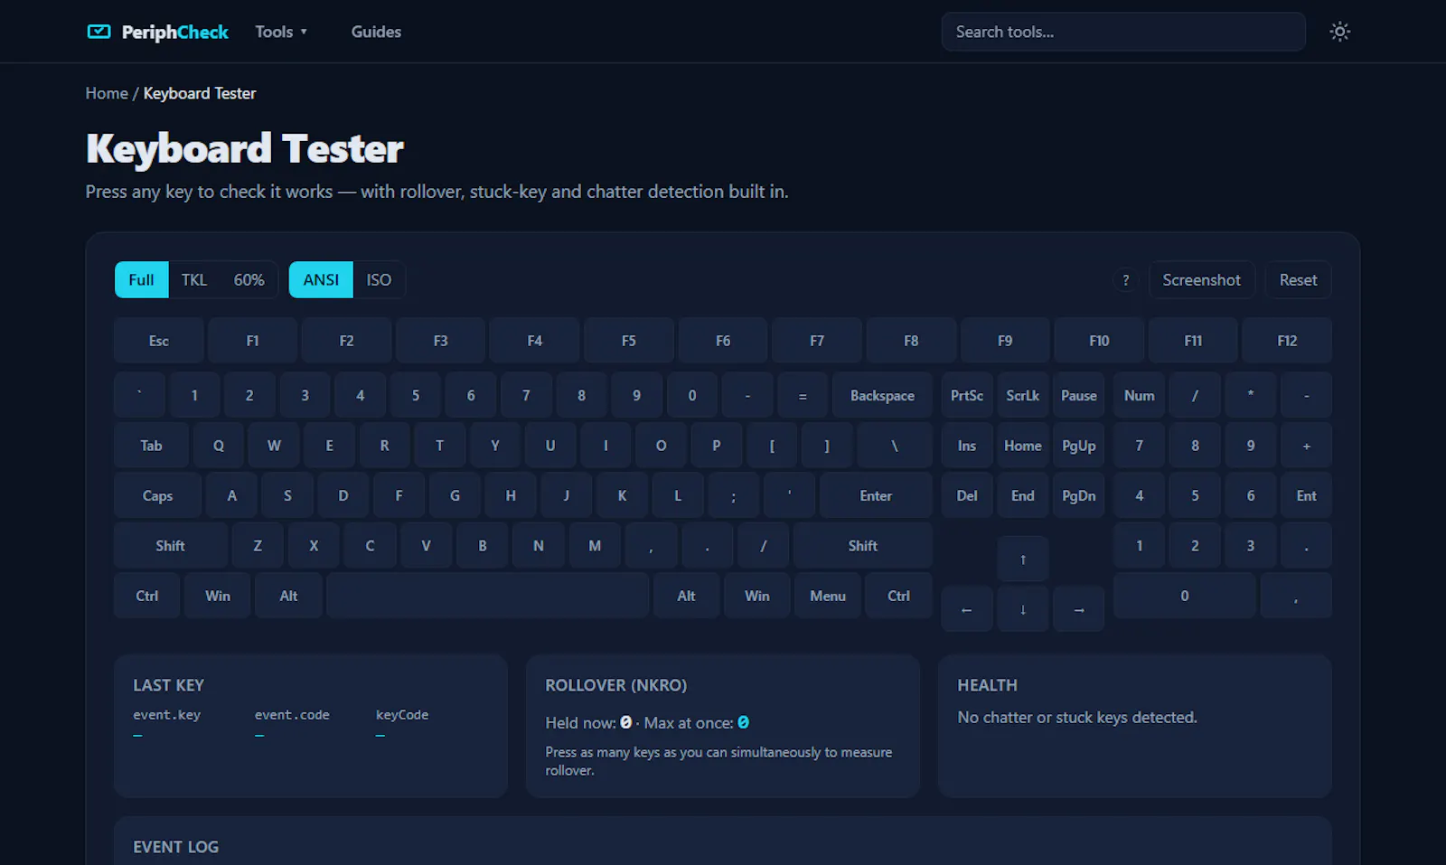Click the wide numpad 0 key
The width and height of the screenshot is (1446, 865).
click(x=1185, y=597)
